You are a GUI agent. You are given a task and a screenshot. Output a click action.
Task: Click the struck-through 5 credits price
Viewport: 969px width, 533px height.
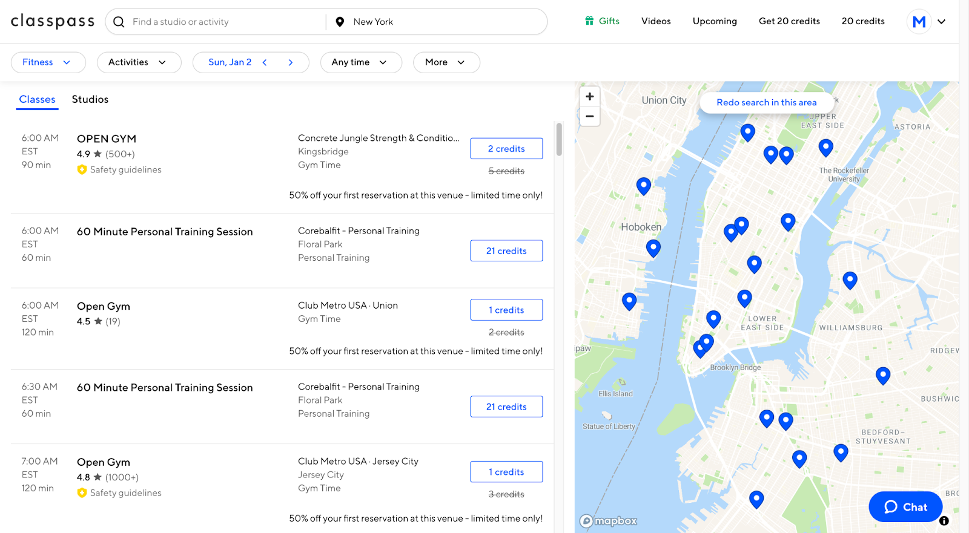(506, 171)
